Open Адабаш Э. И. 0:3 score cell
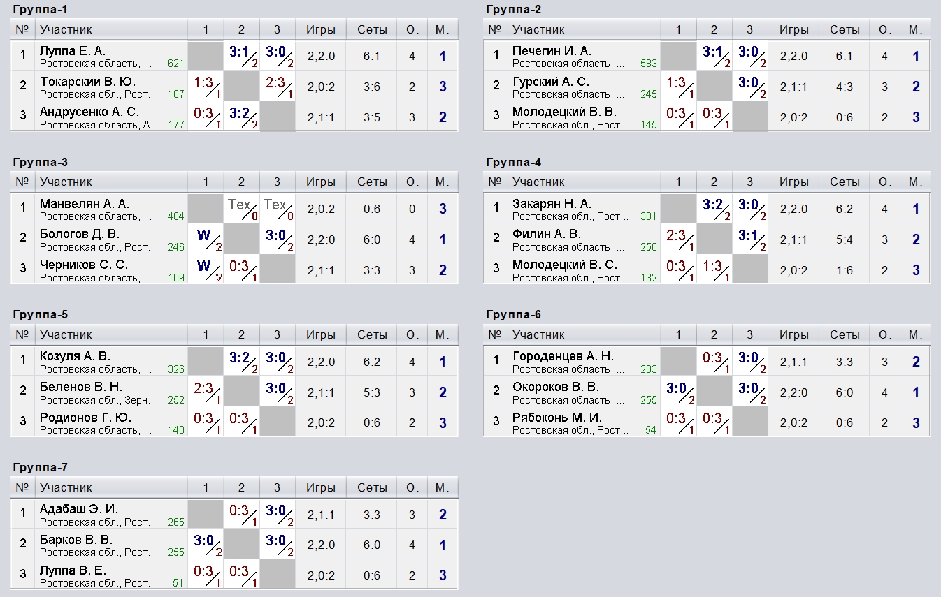Viewport: 941px width, 597px height. point(242,515)
